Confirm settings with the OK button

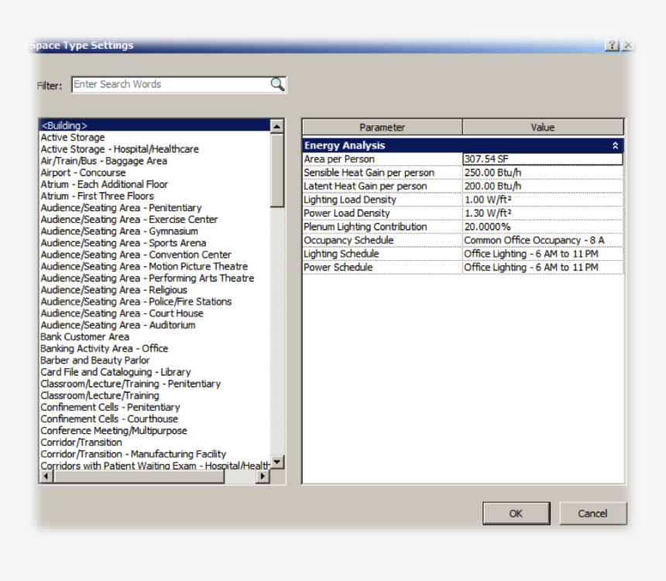click(x=516, y=513)
